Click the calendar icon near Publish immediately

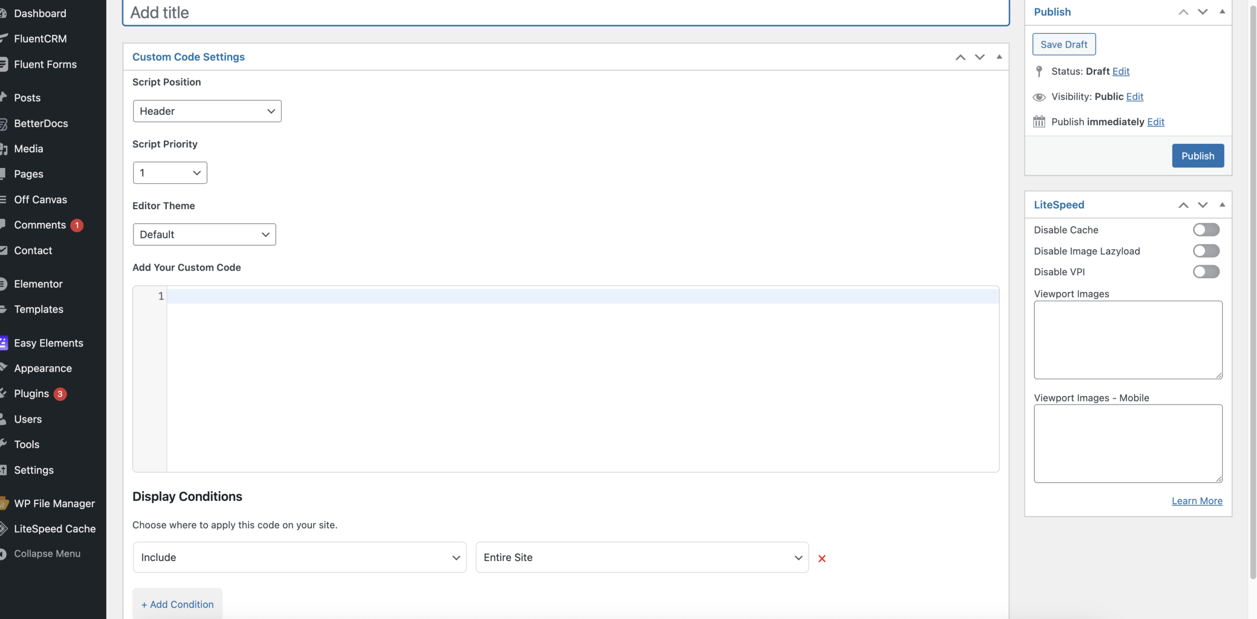pos(1039,122)
